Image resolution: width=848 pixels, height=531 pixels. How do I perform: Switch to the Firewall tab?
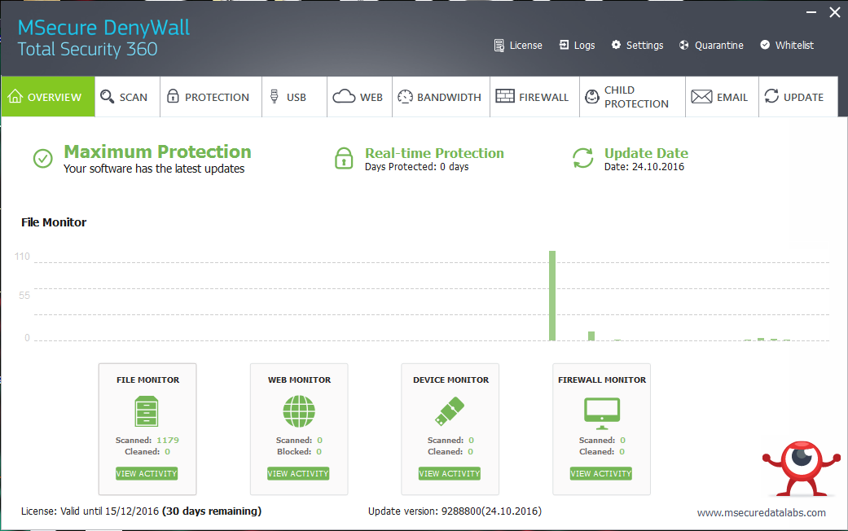[535, 97]
